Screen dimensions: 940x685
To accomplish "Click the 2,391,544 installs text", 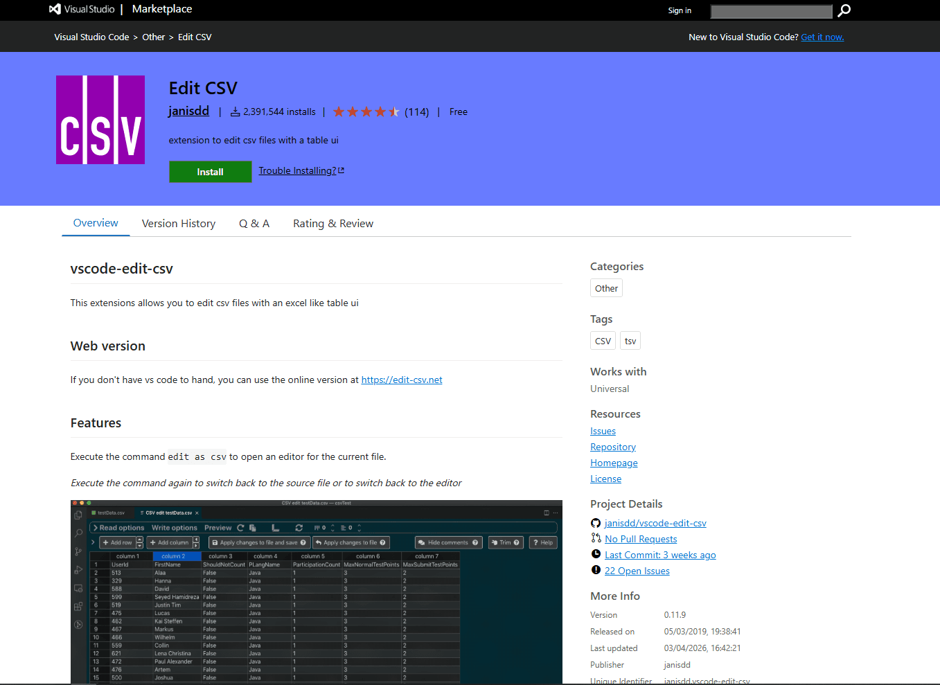I will (x=279, y=112).
